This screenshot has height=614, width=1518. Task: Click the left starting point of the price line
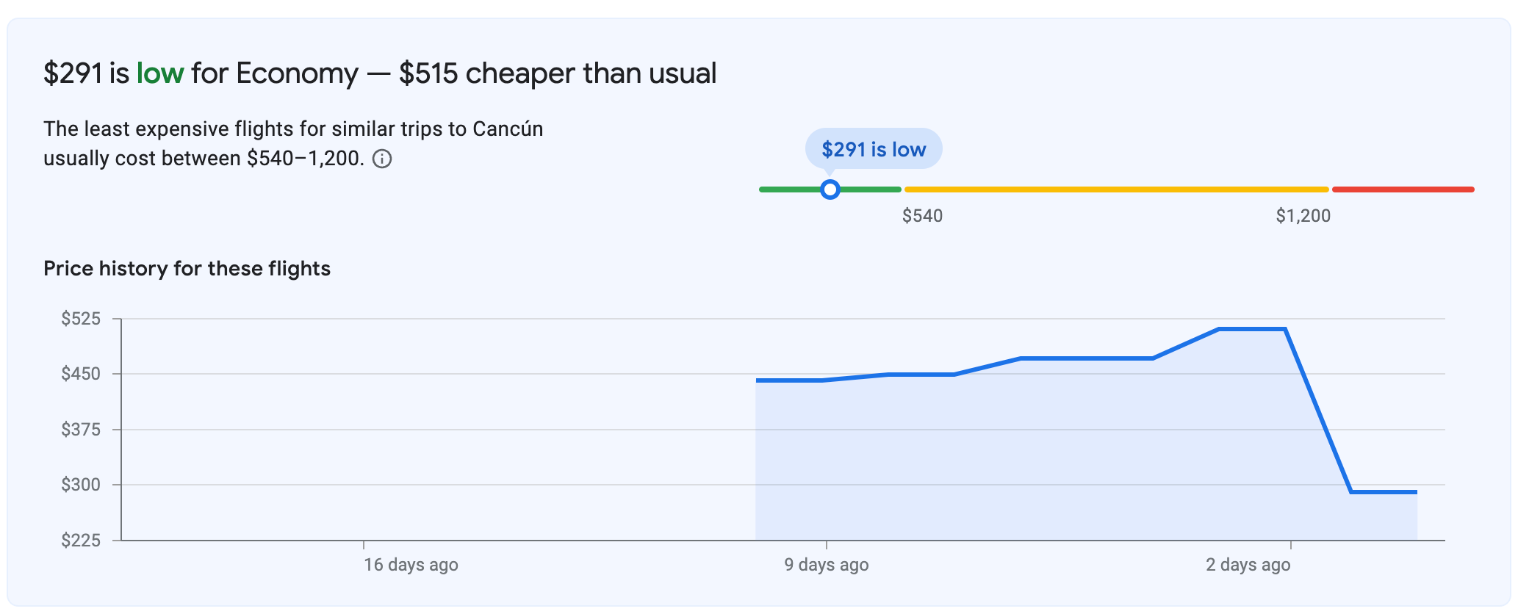pyautogui.click(x=758, y=380)
